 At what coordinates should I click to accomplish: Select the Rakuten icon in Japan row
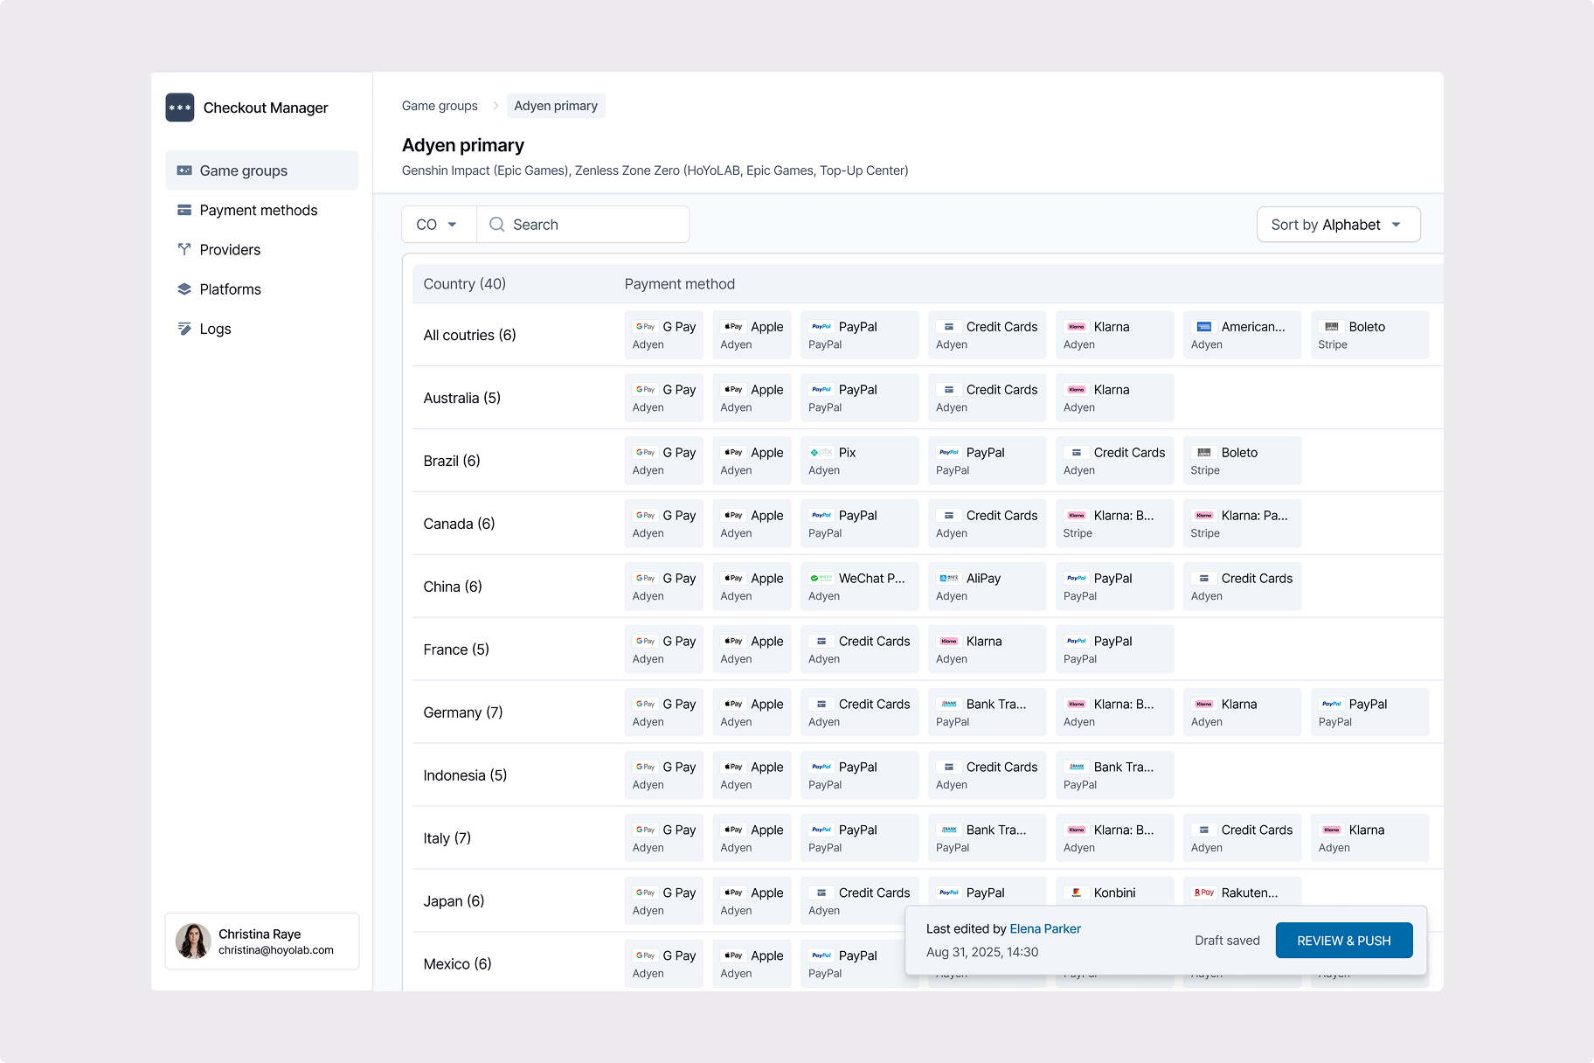1203,893
